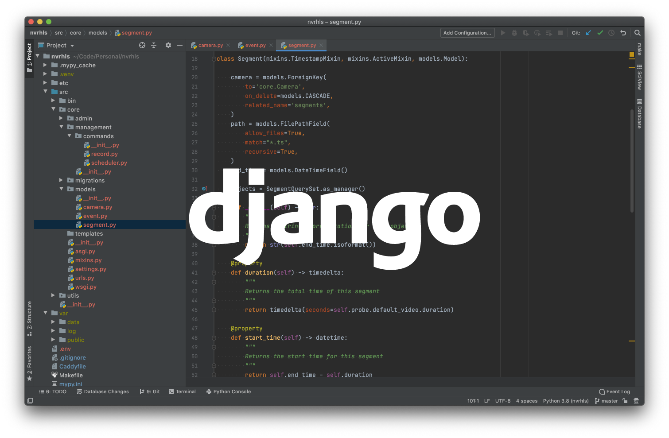Click the Add Configuration... button
Screen dimensions: 669x438
[467, 33]
